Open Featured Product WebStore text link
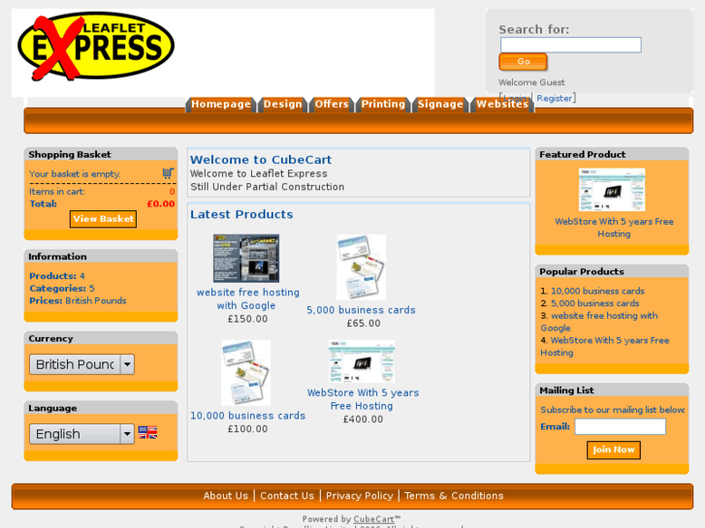Image resolution: width=705 pixels, height=528 pixels. tap(614, 228)
